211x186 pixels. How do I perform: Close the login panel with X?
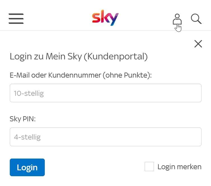(198, 44)
